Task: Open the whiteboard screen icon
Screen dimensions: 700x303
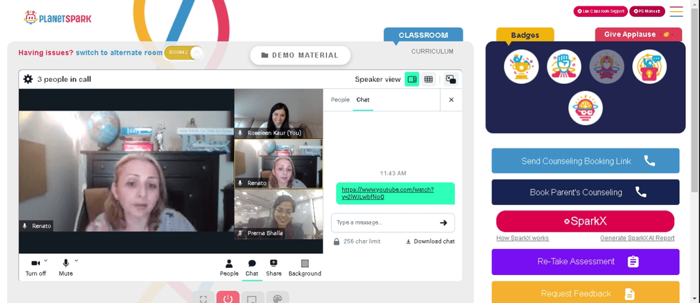Action: pyautogui.click(x=252, y=299)
